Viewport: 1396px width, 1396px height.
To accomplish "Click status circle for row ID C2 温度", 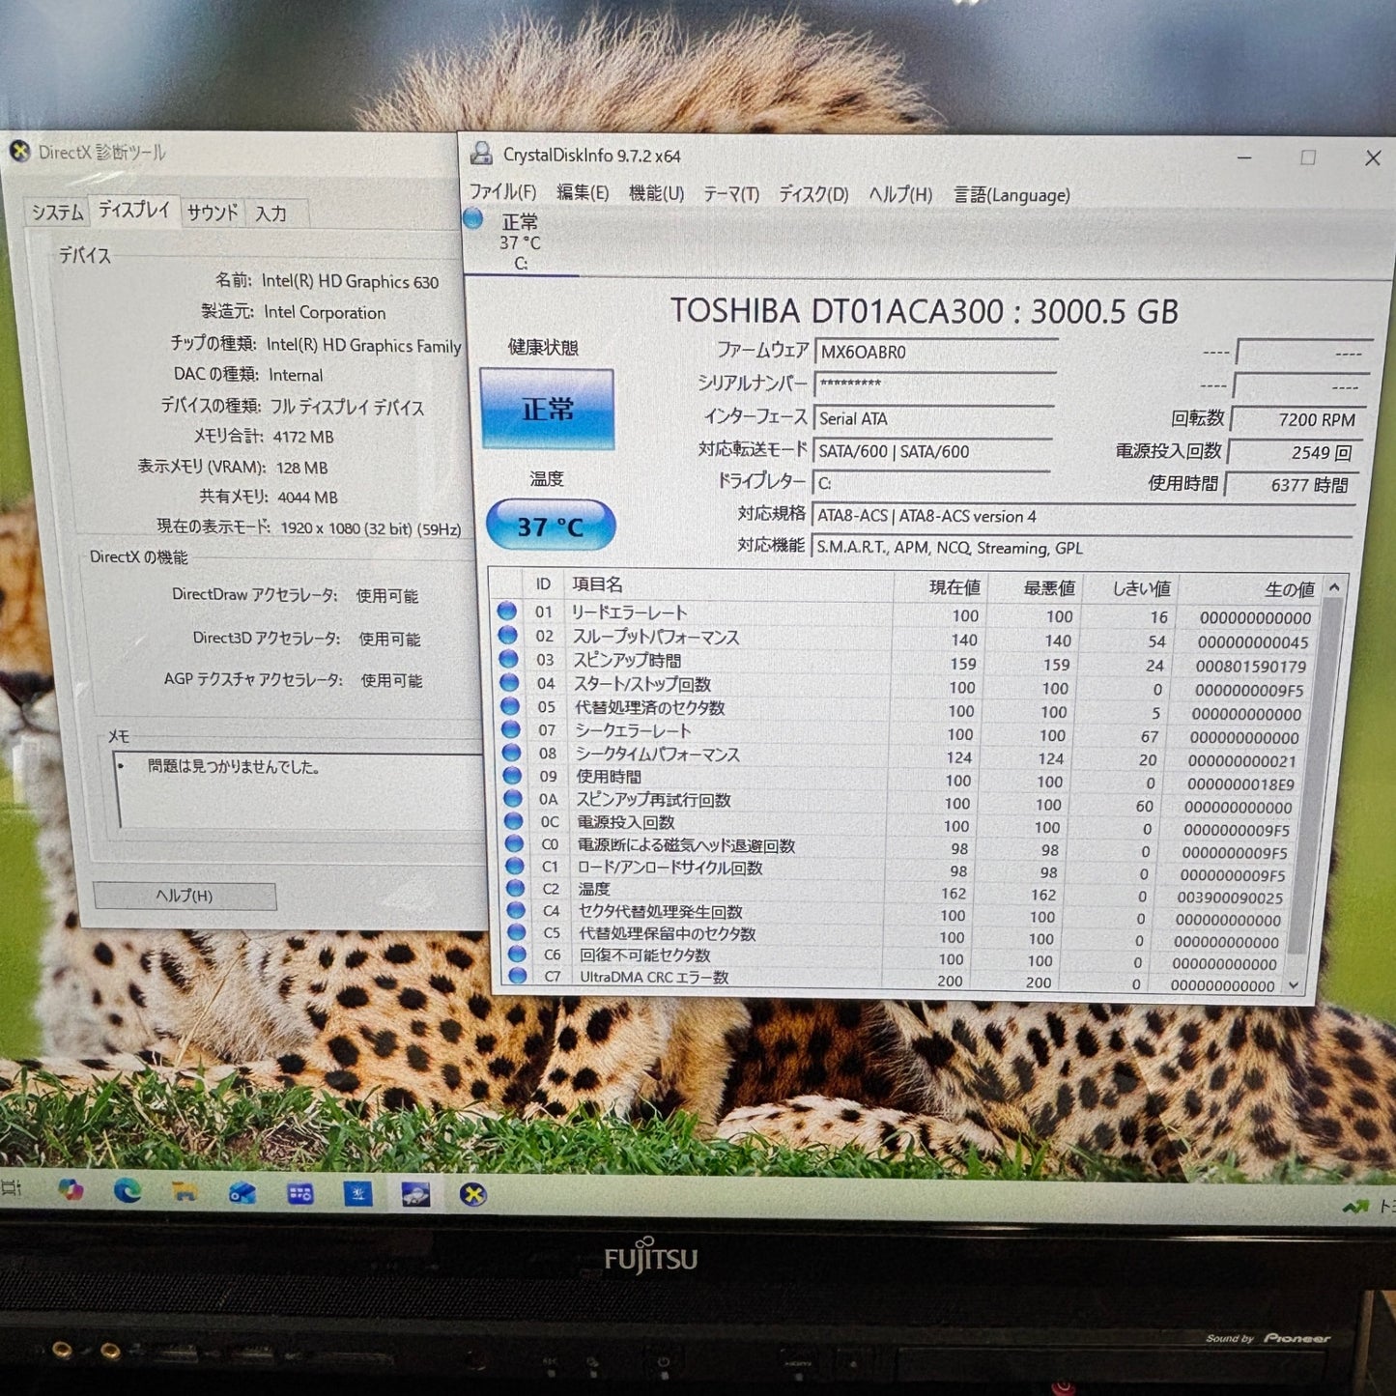I will tap(516, 889).
